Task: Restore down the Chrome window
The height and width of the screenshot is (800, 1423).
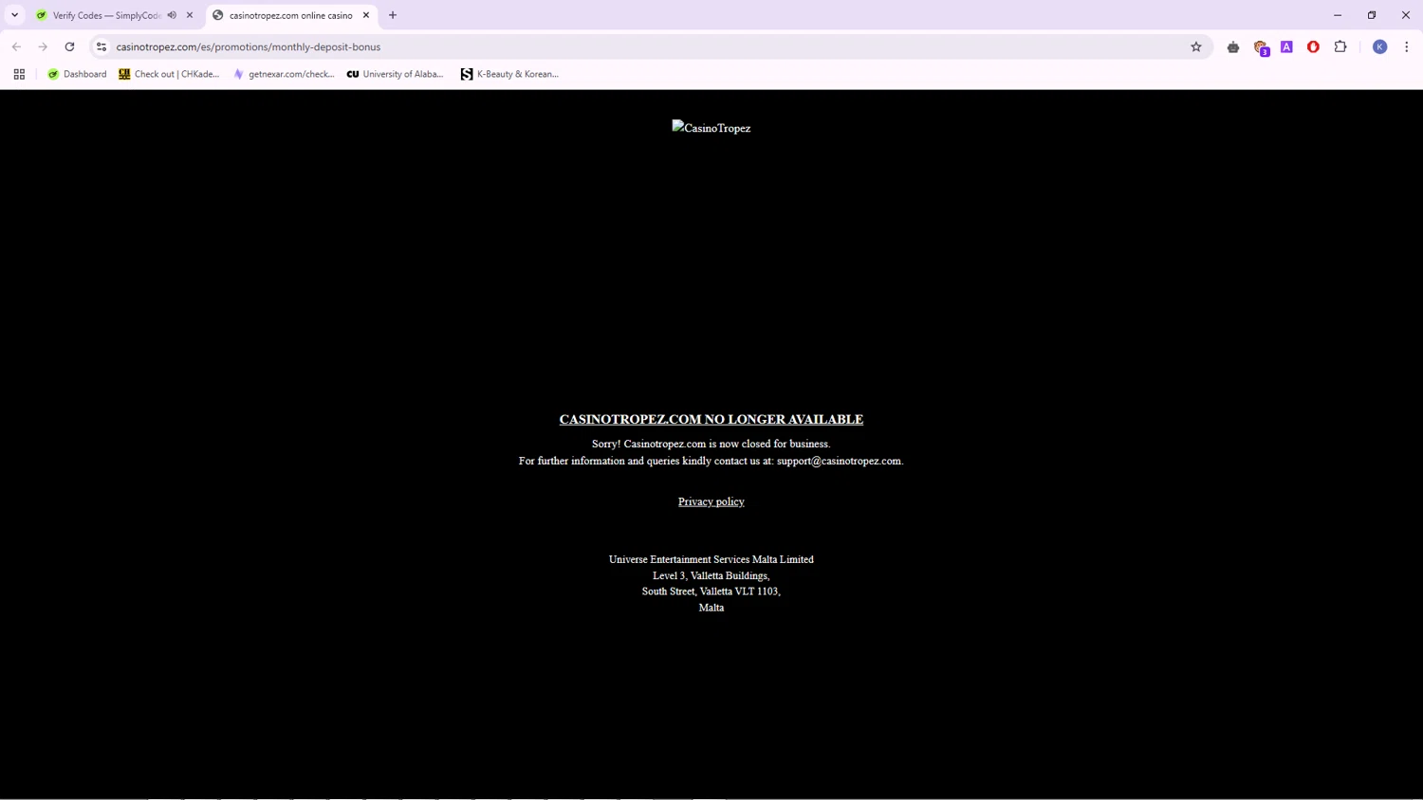Action: 1372,15
